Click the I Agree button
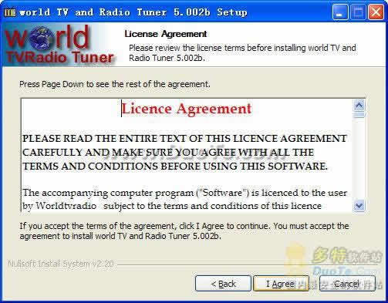Screen dimensions: 388x303 click(281, 284)
